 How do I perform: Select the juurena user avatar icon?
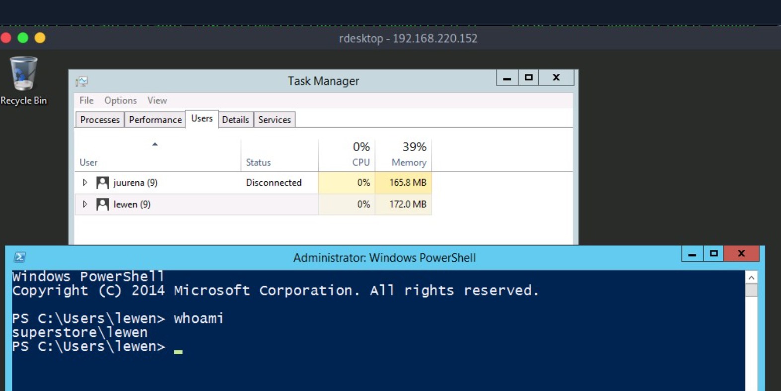[103, 183]
